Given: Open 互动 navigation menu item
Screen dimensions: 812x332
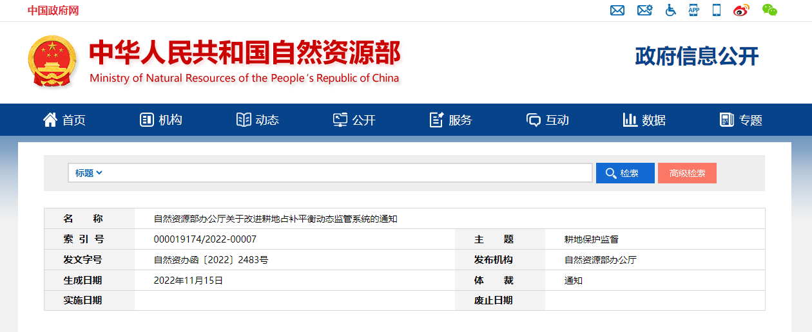Looking at the screenshot, I should click(x=557, y=120).
